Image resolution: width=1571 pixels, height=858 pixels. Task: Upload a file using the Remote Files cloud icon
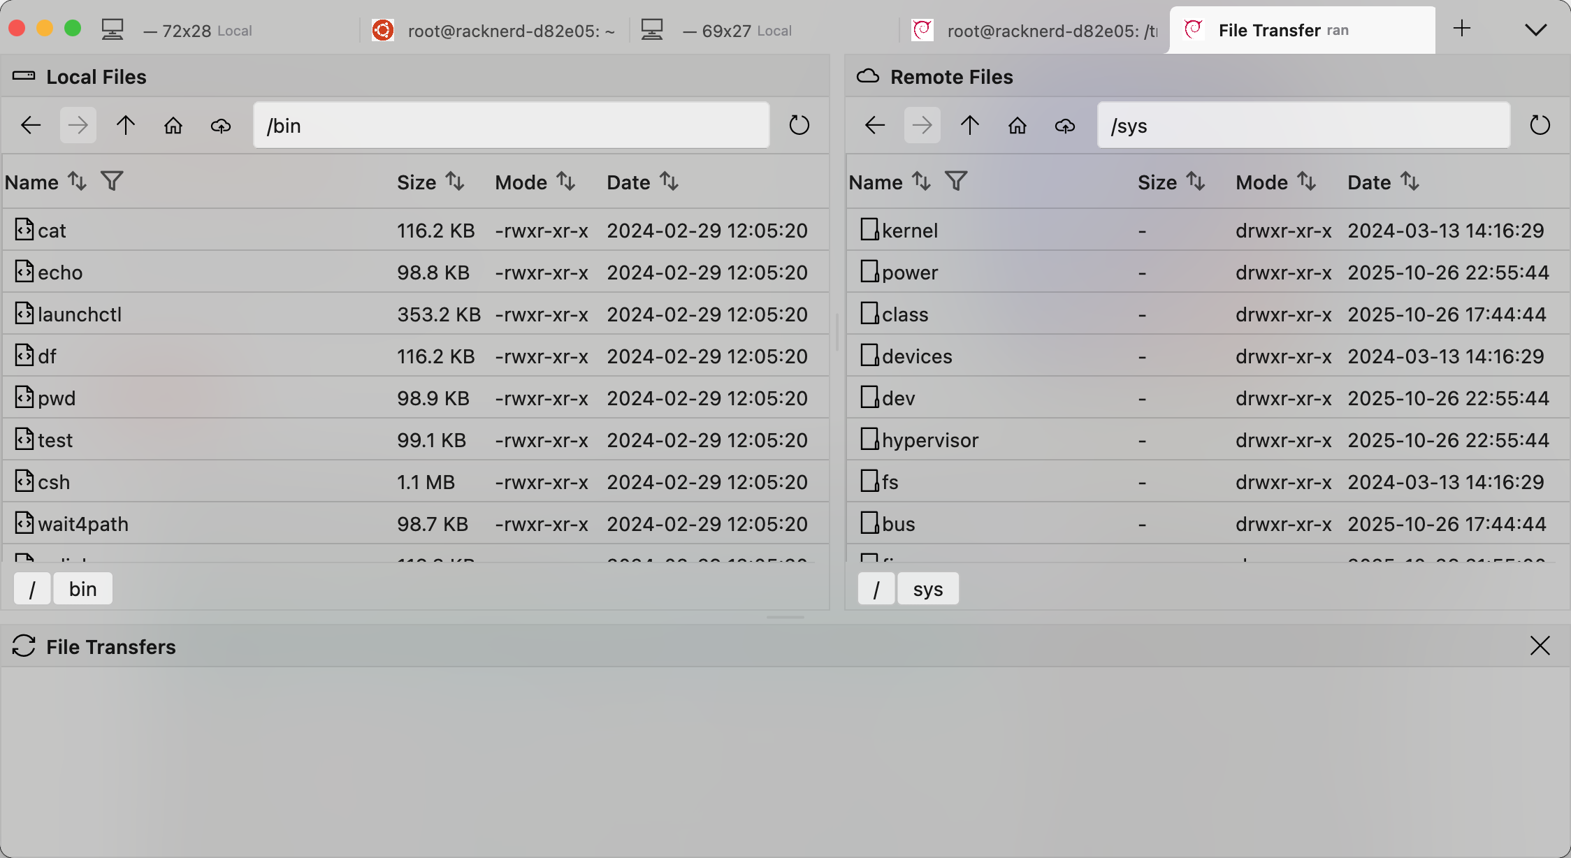pyautogui.click(x=1064, y=125)
